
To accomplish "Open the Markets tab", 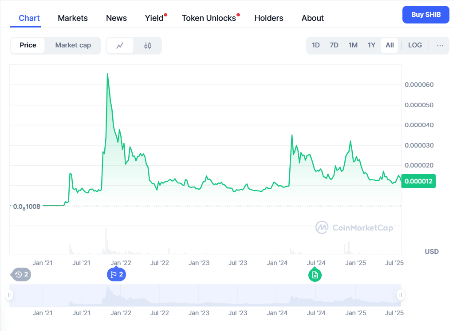I will [x=73, y=18].
